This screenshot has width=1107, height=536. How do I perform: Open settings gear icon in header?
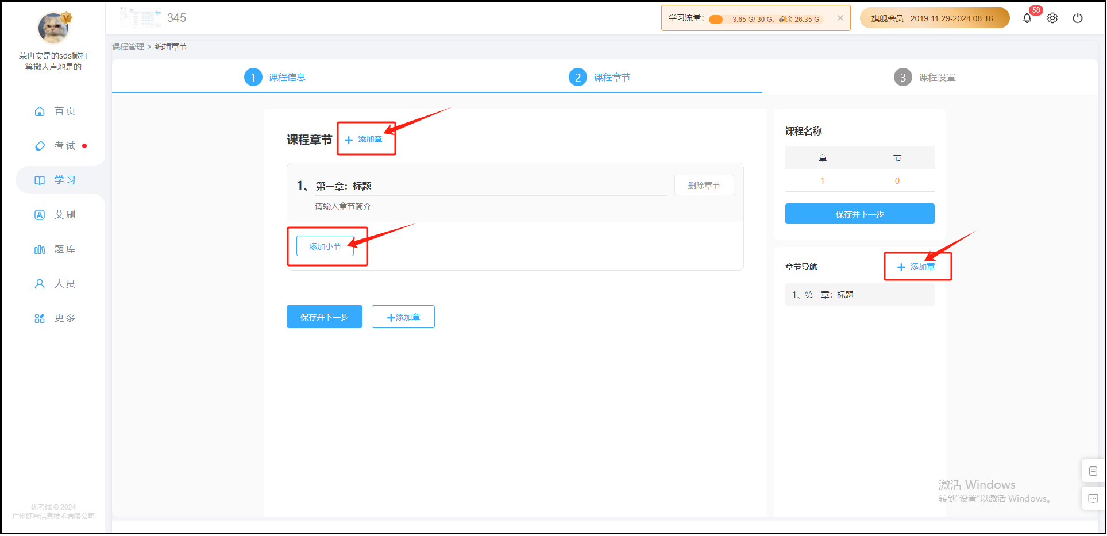pos(1052,18)
